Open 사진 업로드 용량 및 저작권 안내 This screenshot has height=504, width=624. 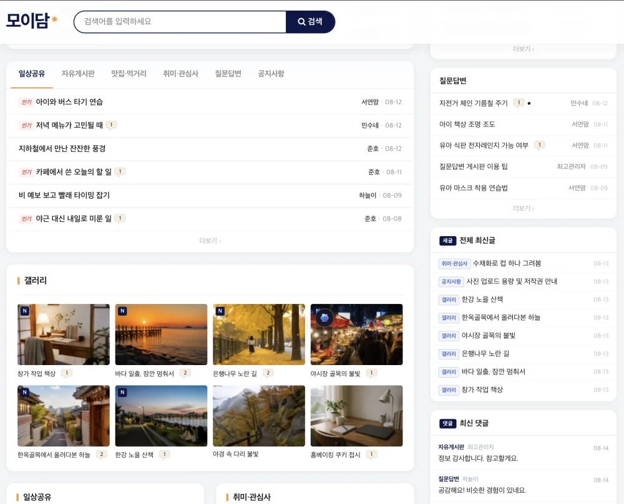512,282
